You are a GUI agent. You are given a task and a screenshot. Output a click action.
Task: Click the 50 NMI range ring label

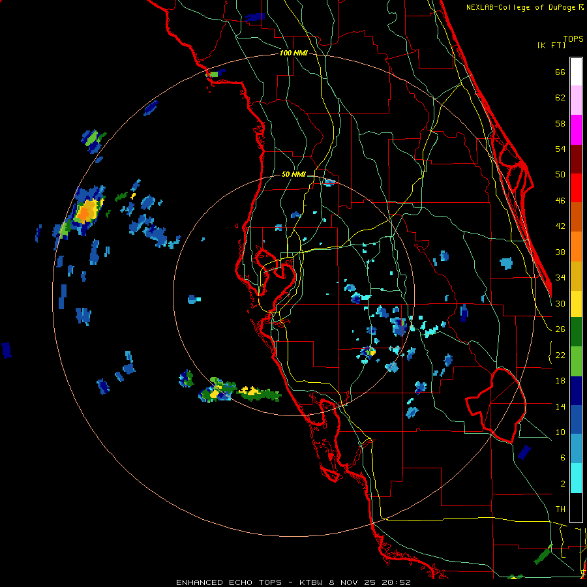[293, 174]
